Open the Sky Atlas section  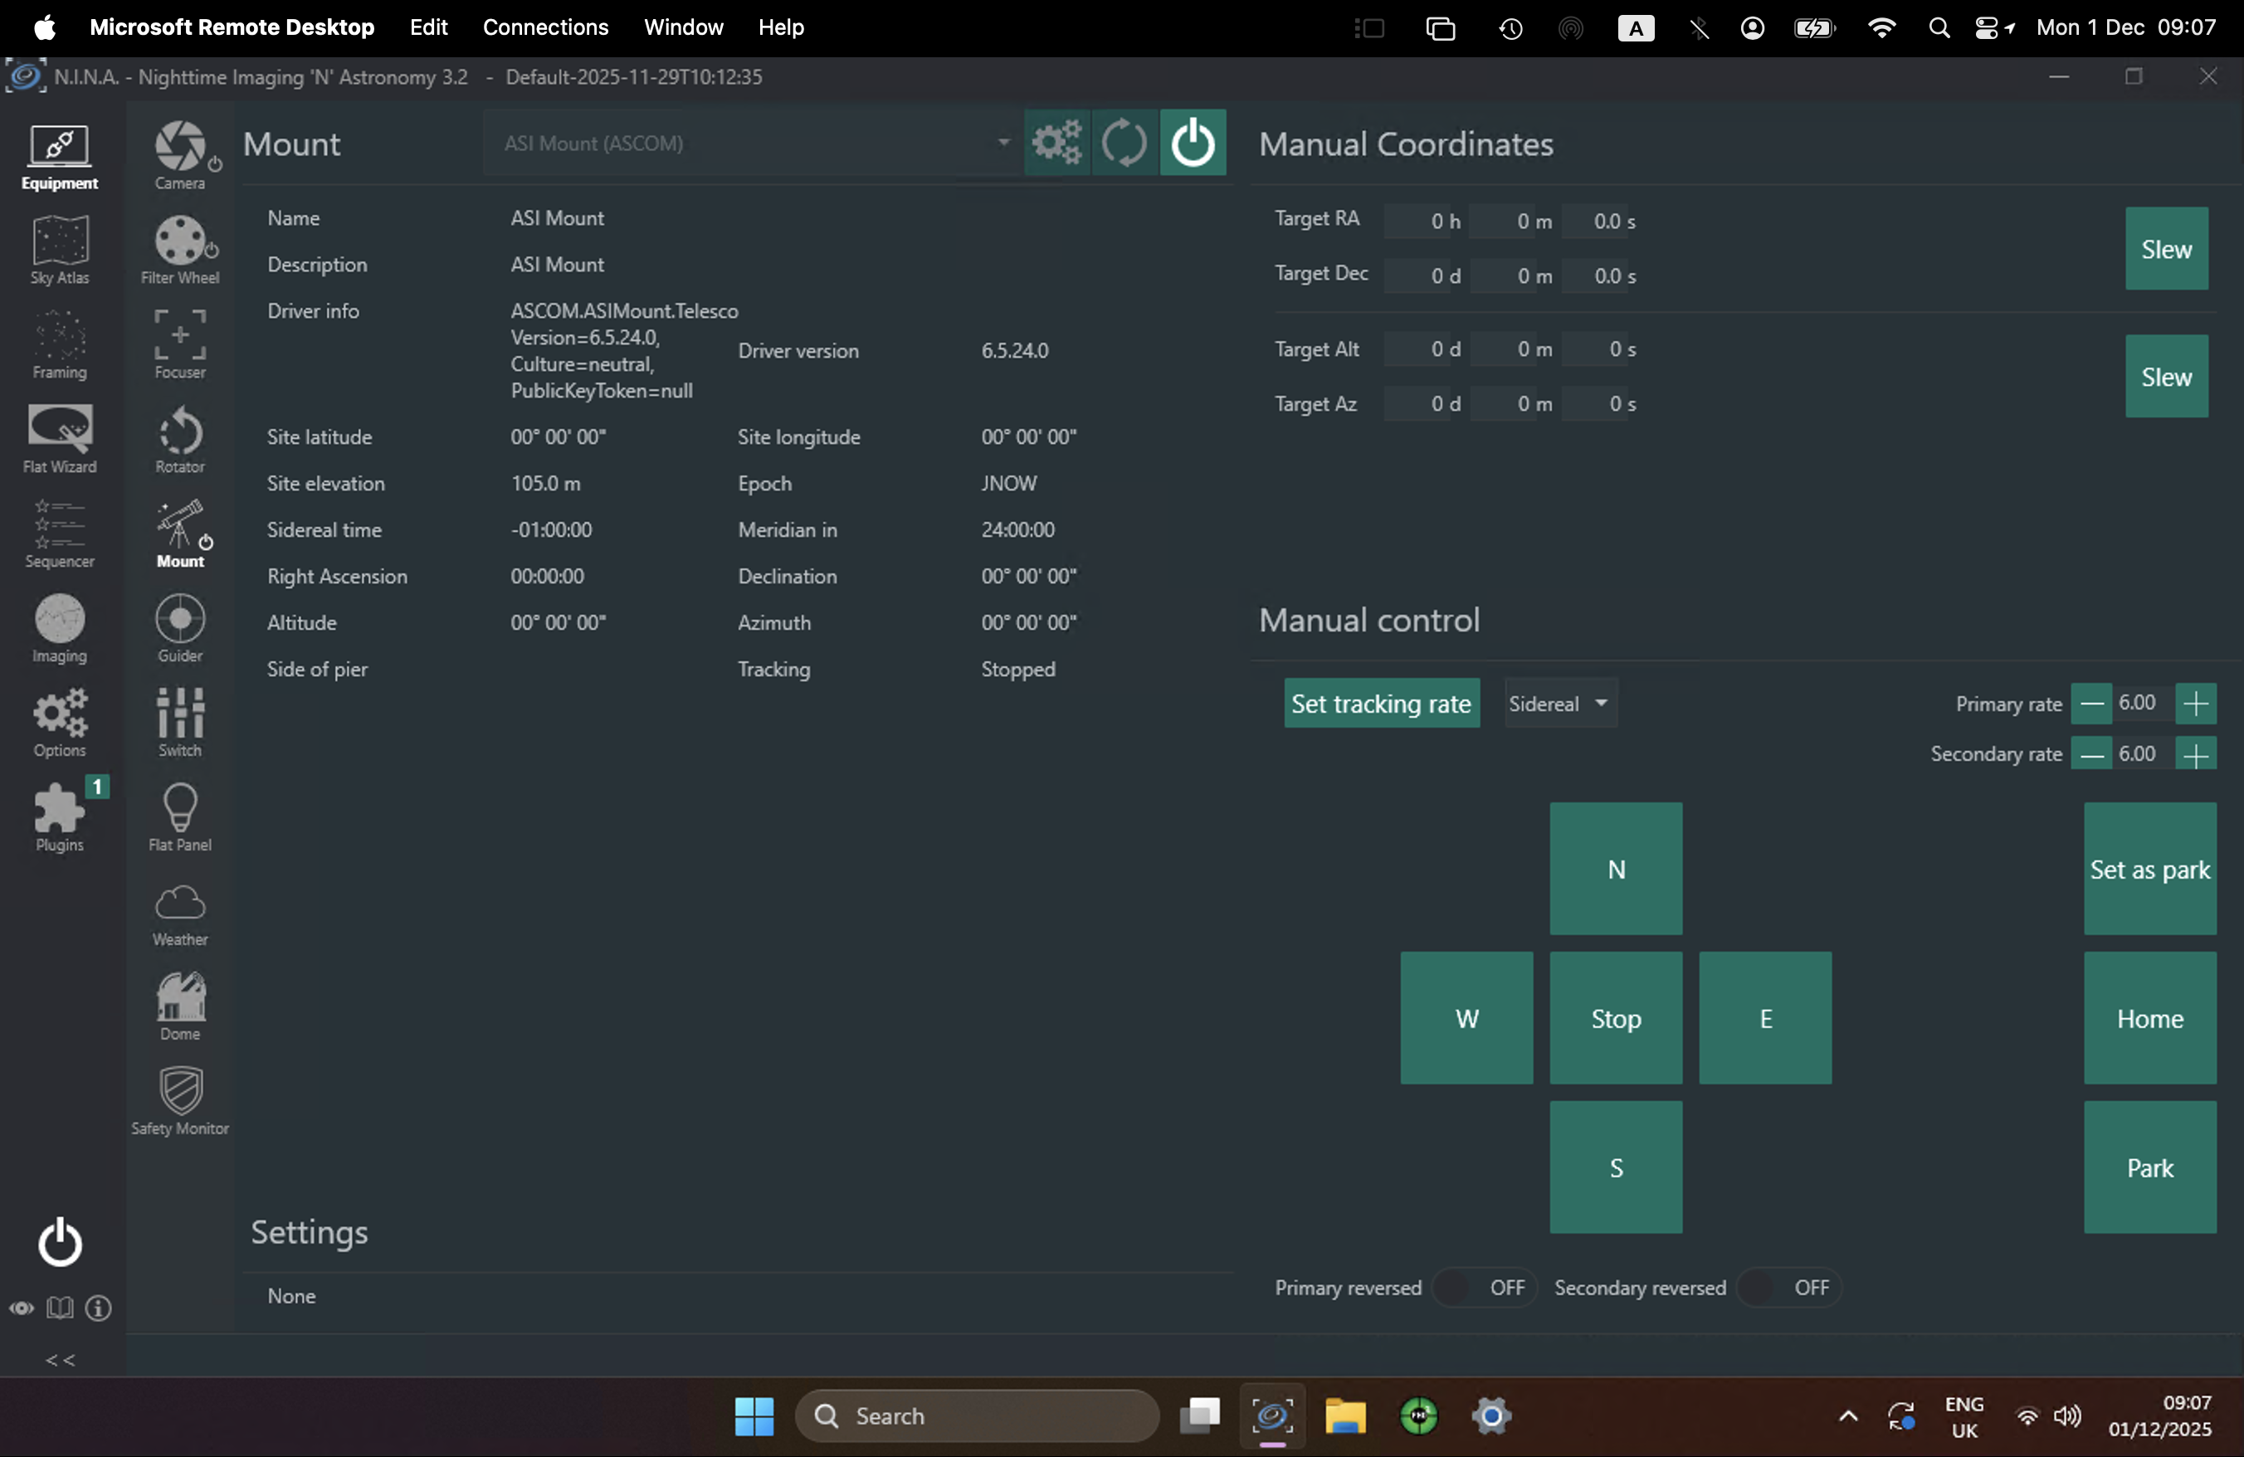60,249
